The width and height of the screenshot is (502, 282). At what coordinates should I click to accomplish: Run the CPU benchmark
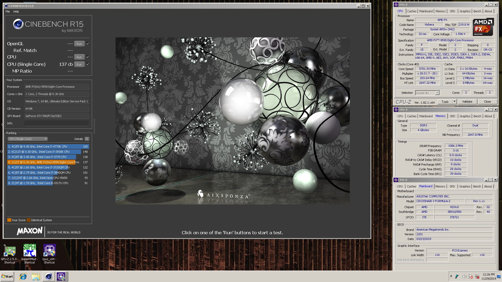(79, 57)
